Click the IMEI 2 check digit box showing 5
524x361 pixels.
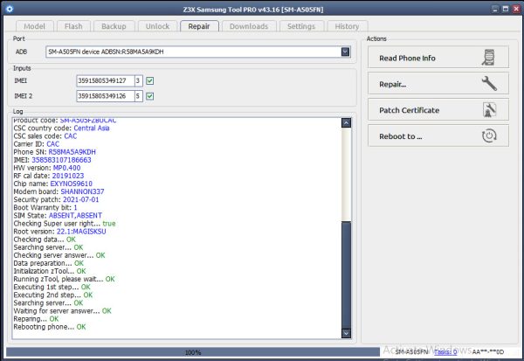pyautogui.click(x=138, y=96)
